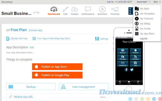Click the My Templates document icon
The height and width of the screenshot is (101, 162).
pos(137,13)
